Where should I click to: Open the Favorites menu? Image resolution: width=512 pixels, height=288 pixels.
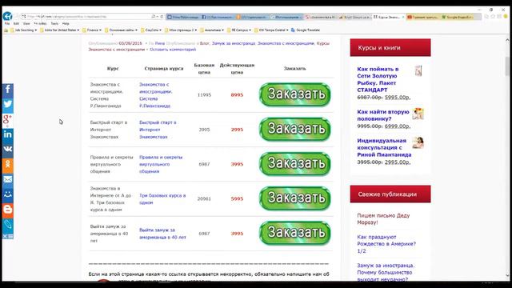tap(40, 23)
